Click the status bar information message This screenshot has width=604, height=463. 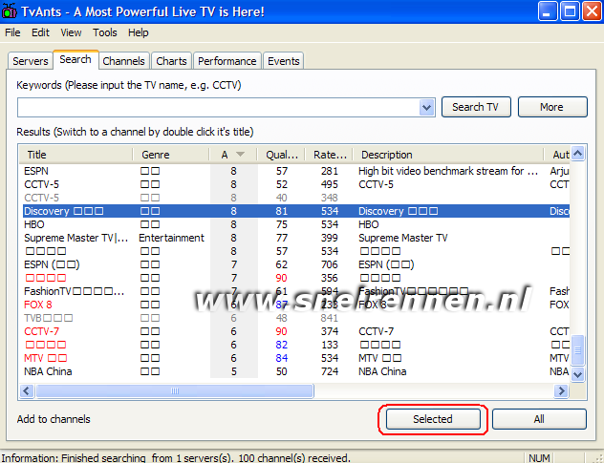(177, 458)
